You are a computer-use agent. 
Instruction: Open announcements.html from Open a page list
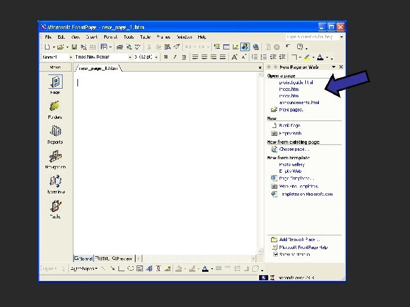point(299,102)
